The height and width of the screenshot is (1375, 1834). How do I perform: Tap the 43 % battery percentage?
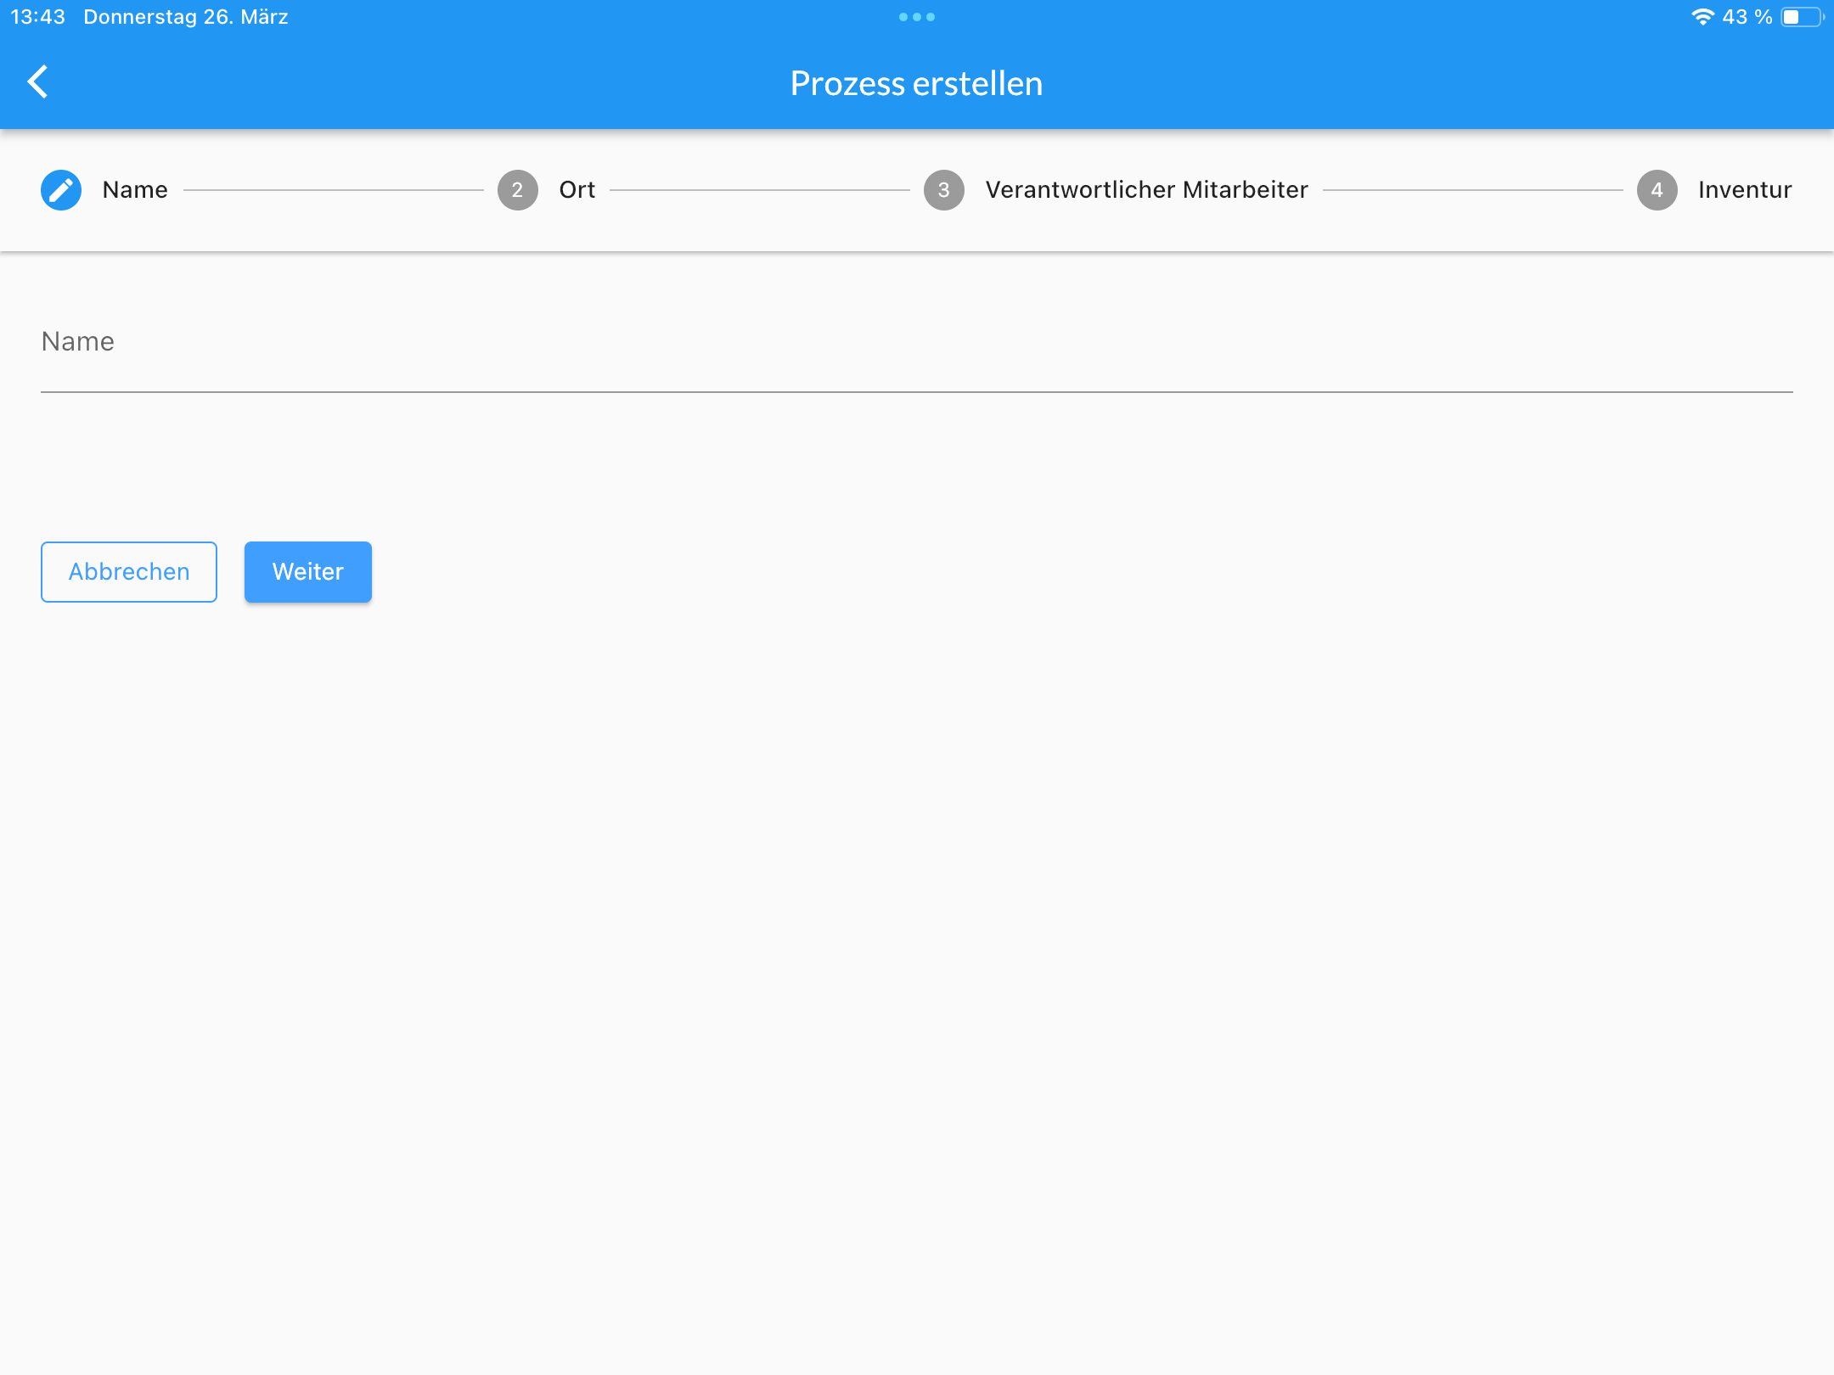pos(1747,17)
